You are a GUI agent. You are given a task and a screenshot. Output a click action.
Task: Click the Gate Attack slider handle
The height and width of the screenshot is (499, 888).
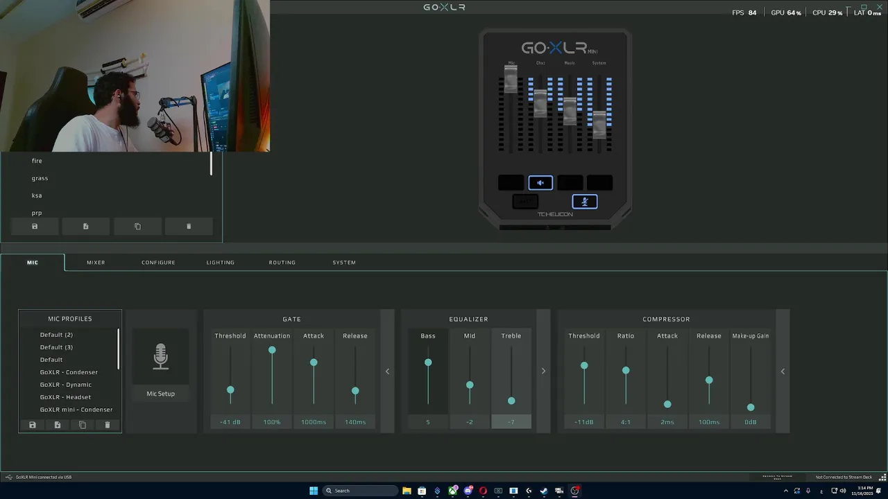pyautogui.click(x=314, y=362)
